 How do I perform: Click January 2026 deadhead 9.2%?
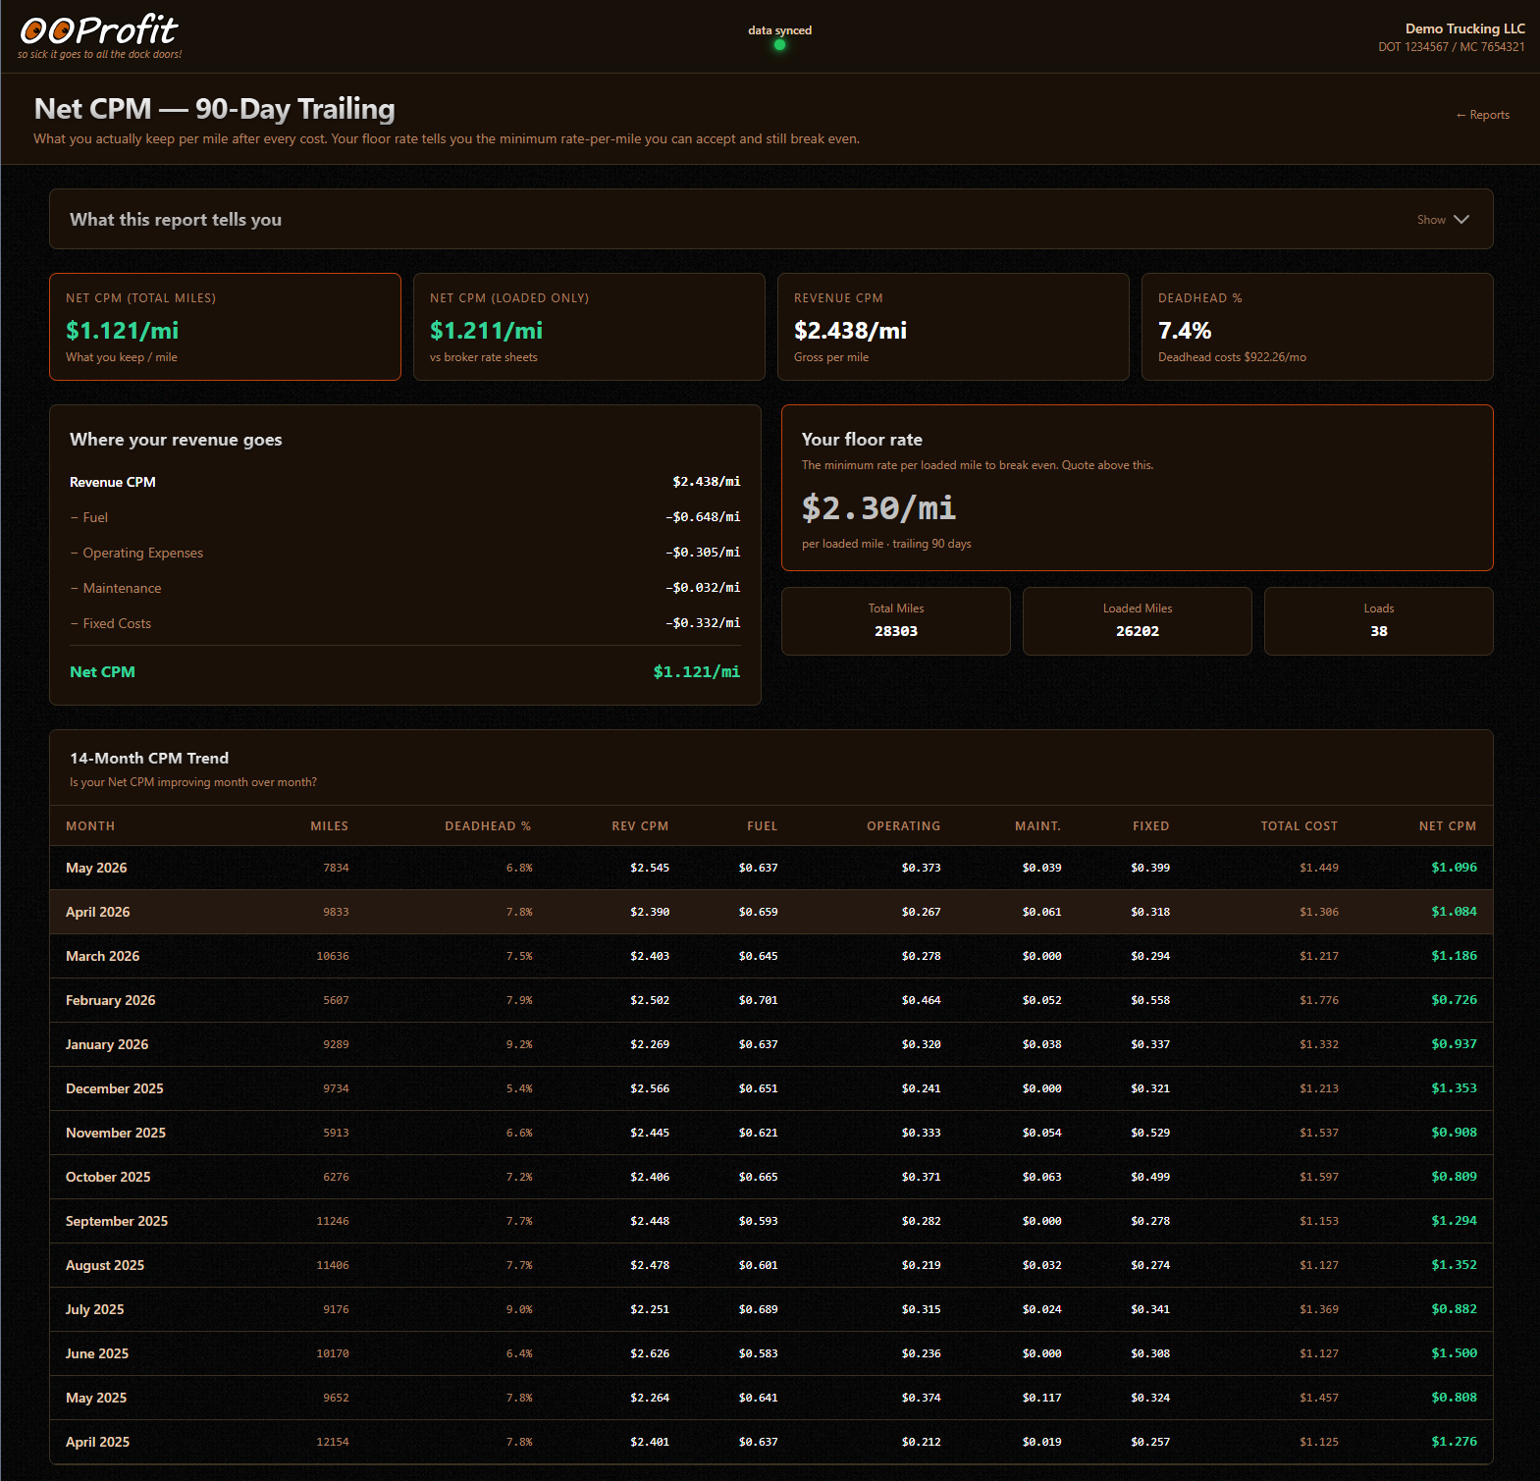519,1044
